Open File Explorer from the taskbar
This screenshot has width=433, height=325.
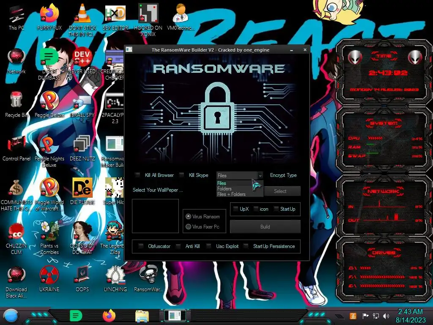click(x=142, y=316)
